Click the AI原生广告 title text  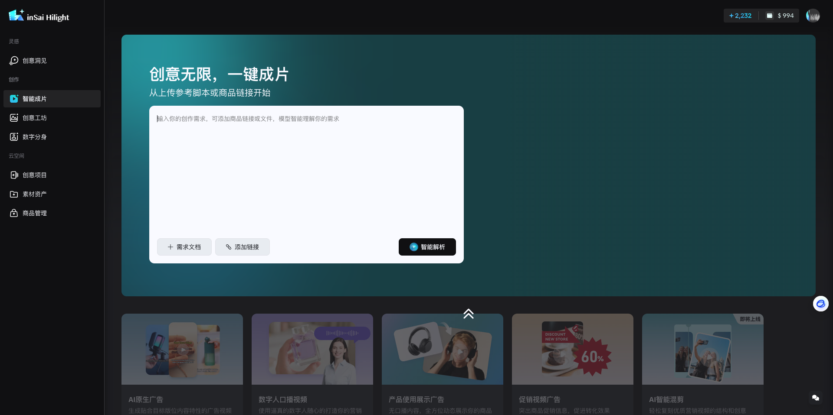click(x=146, y=399)
